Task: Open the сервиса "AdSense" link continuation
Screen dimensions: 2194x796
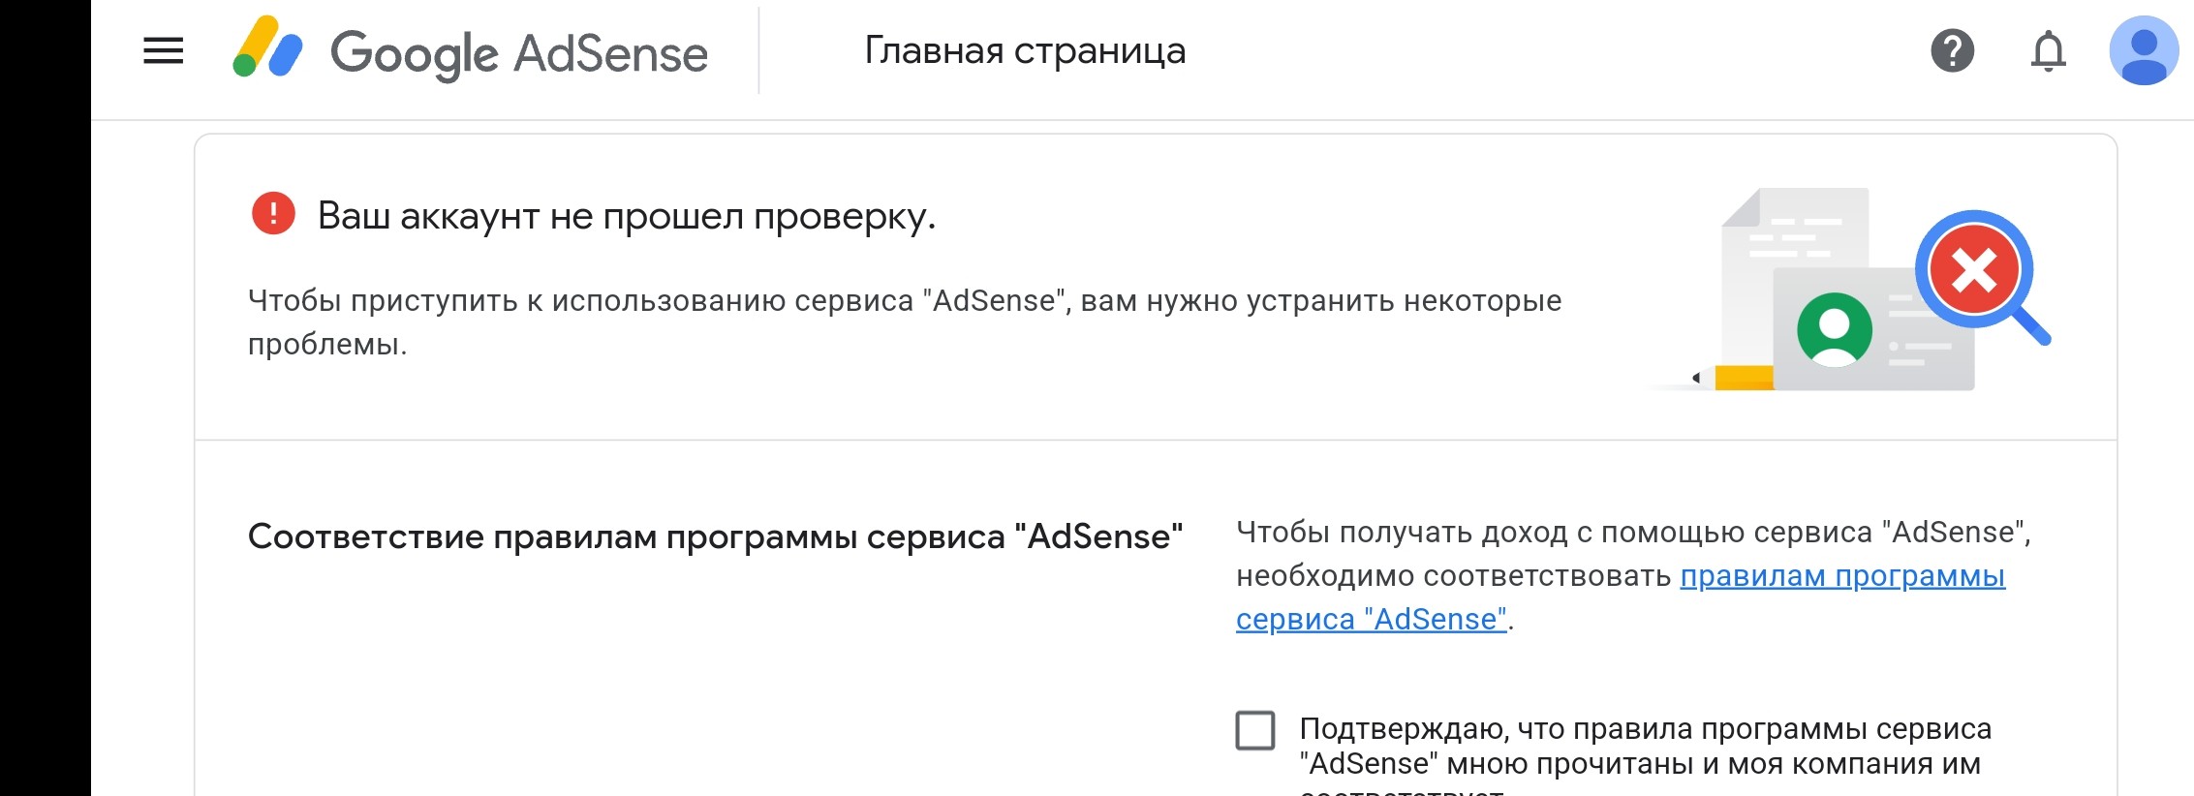Action: [x=1372, y=620]
